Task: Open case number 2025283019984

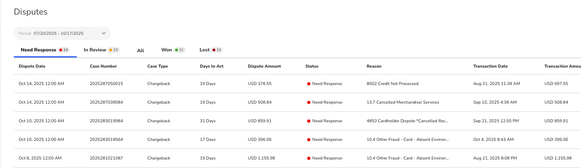Action: (106, 121)
